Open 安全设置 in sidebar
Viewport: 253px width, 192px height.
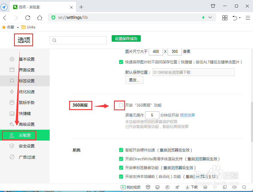pos(25,146)
